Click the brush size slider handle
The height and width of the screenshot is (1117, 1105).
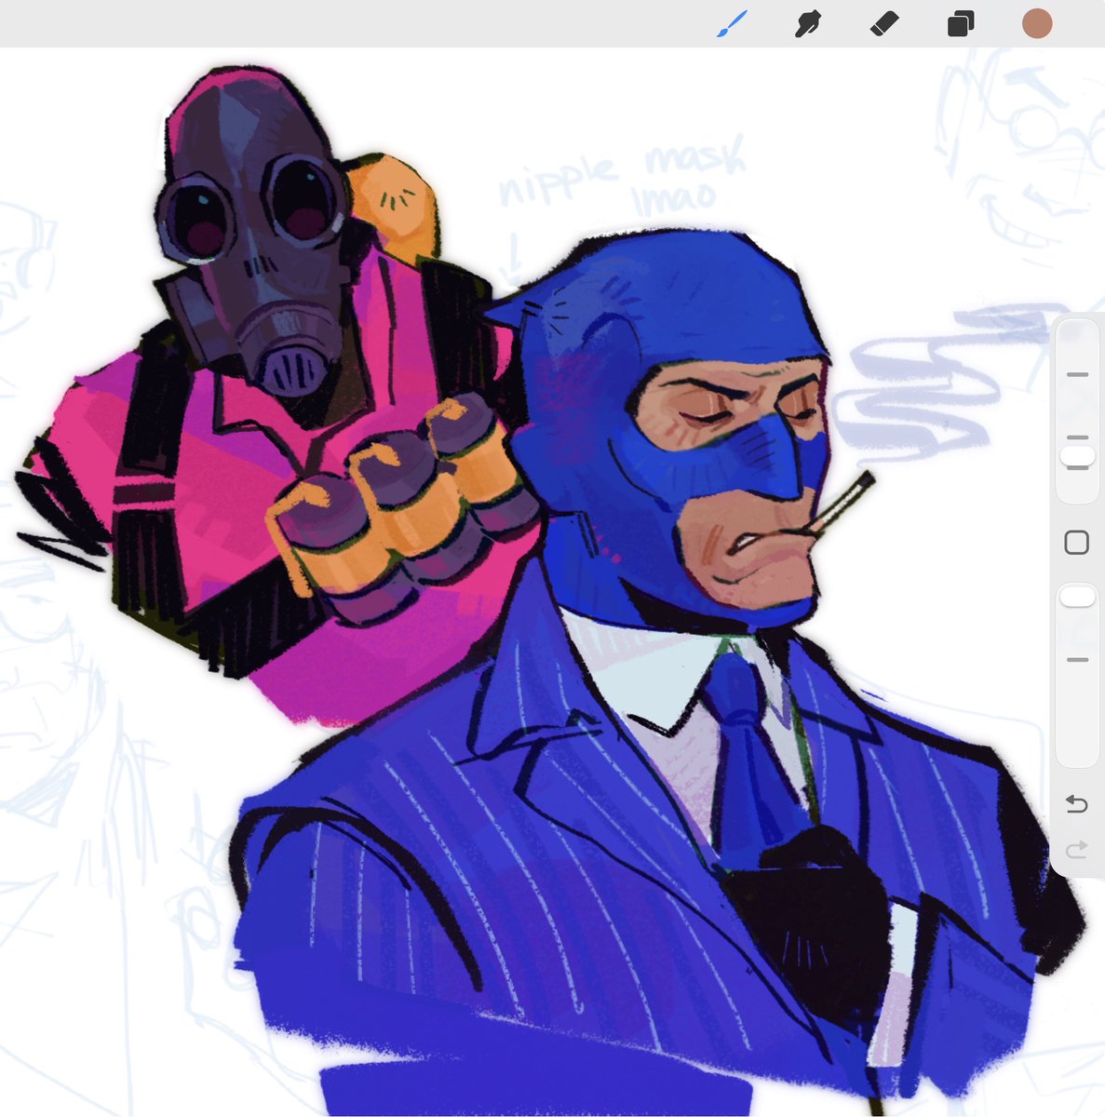1077,456
